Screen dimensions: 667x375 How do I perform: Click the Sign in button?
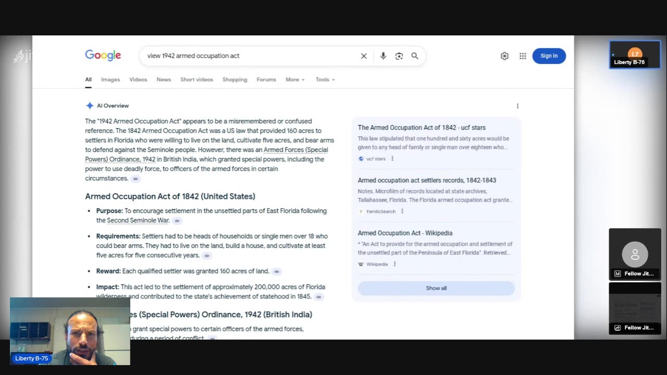click(x=549, y=56)
